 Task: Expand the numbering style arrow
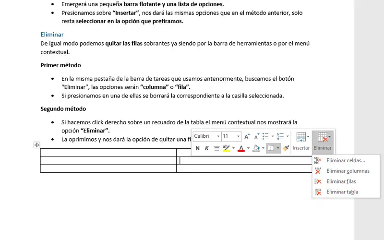pos(288,136)
